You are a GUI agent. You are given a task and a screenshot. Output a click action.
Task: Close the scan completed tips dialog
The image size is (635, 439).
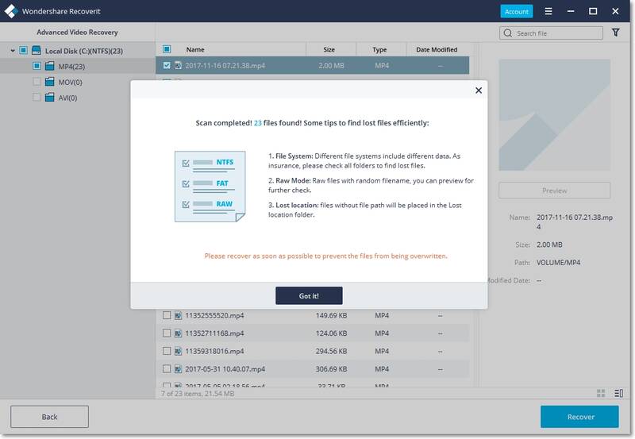tap(478, 90)
